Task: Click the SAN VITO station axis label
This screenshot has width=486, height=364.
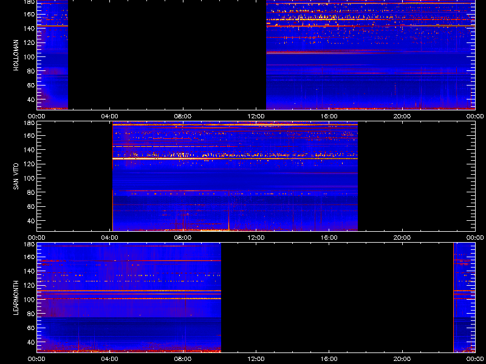Action: pyautogui.click(x=16, y=177)
